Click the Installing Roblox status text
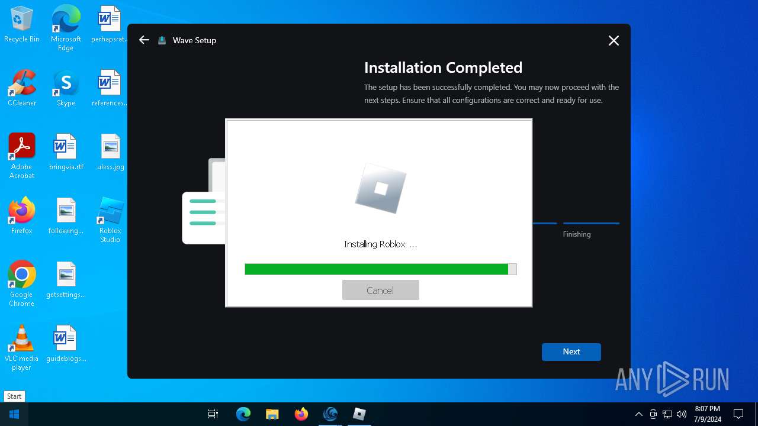758x426 pixels. coord(380,244)
